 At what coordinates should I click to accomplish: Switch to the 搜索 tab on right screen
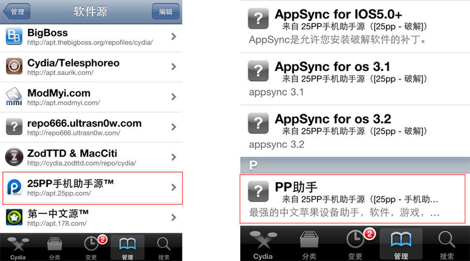click(446, 244)
